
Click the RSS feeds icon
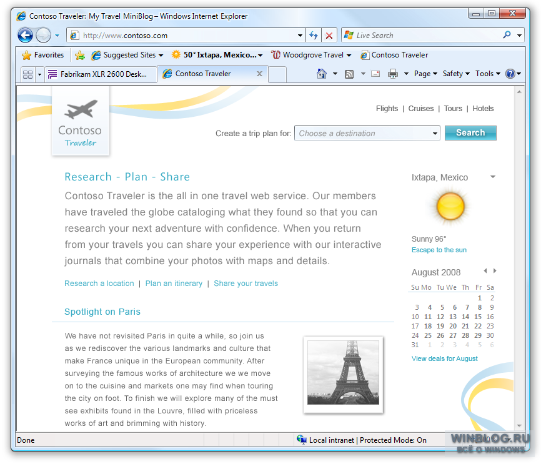[x=350, y=74]
